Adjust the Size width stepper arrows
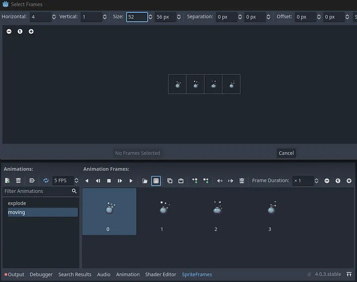 point(151,17)
